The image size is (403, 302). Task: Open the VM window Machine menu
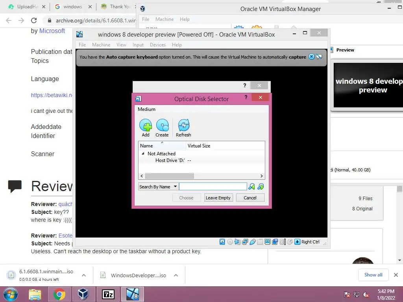tap(101, 45)
